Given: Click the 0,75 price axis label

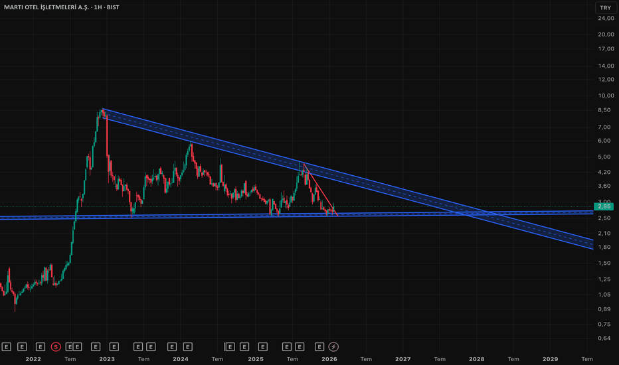Looking at the screenshot, I should point(604,324).
